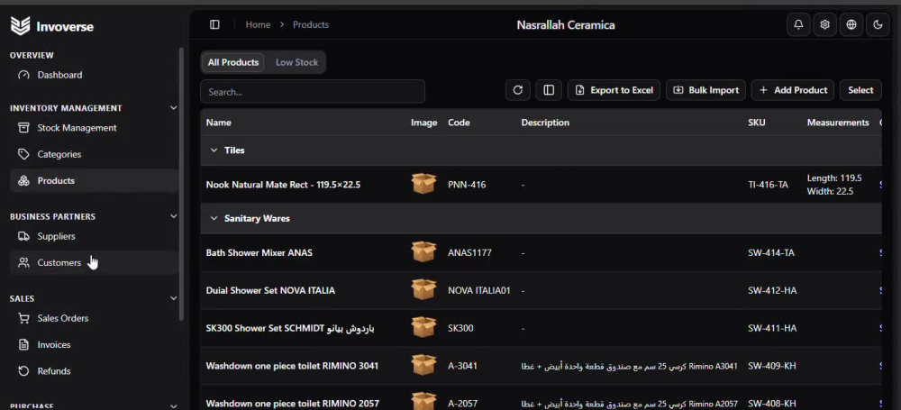Click the product Search field
The height and width of the screenshot is (410, 901).
313,91
